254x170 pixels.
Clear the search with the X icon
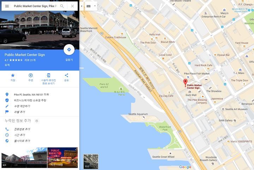pyautogui.click(x=72, y=6)
